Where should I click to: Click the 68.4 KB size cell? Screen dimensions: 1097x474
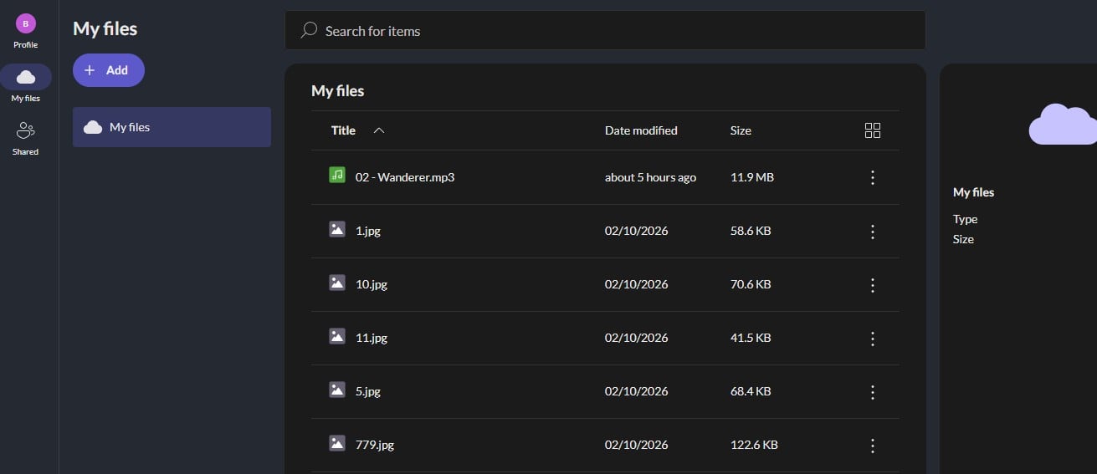(751, 391)
